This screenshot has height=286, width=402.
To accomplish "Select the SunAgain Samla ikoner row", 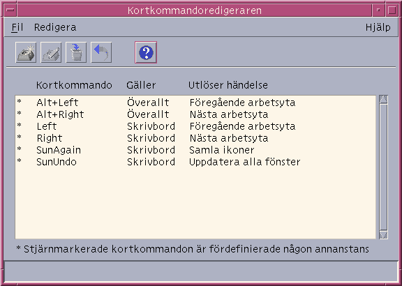I will pyautogui.click(x=195, y=150).
